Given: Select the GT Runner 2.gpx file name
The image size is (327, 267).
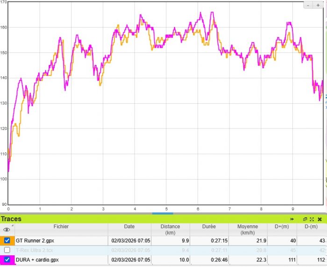Looking at the screenshot, I should point(35,240).
